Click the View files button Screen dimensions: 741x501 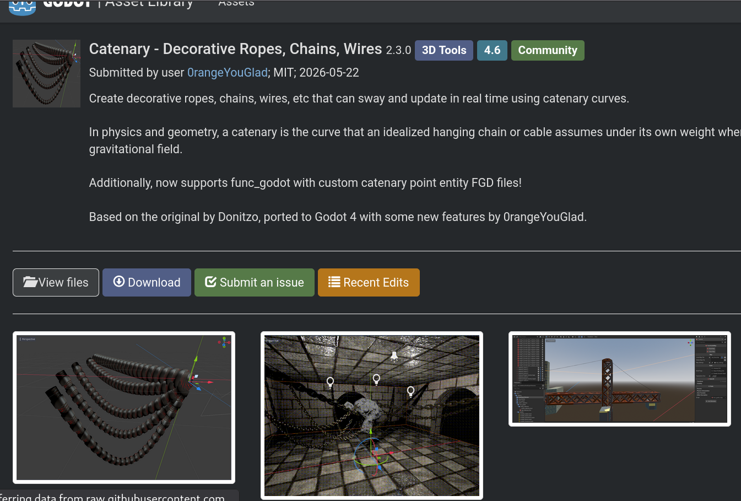point(56,282)
